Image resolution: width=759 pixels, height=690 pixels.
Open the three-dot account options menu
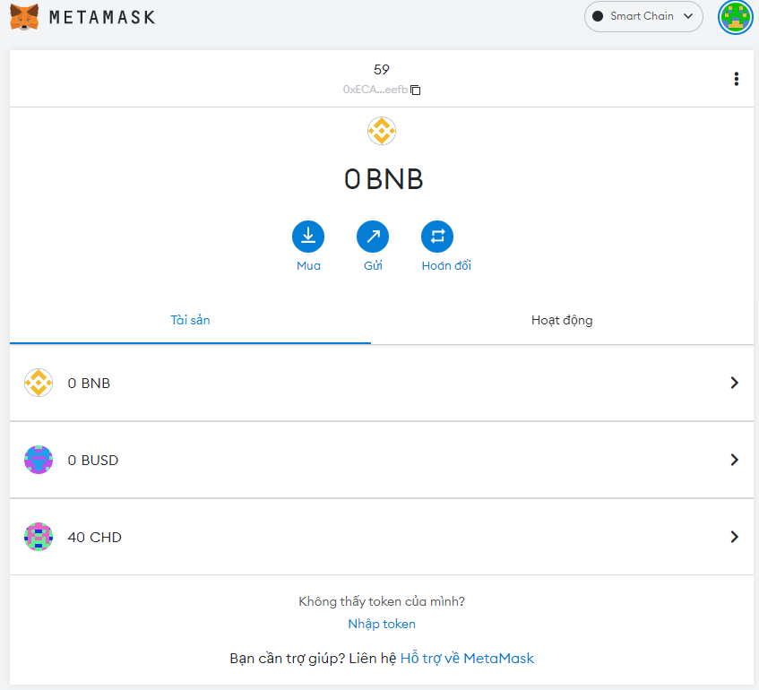point(737,79)
